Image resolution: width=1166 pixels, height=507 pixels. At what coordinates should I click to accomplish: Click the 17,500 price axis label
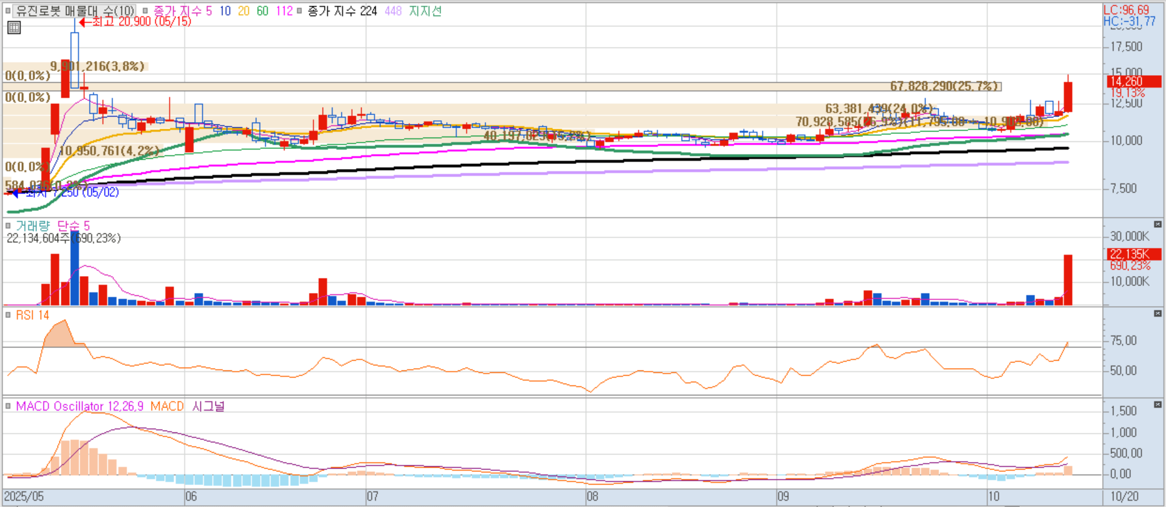[1127, 46]
